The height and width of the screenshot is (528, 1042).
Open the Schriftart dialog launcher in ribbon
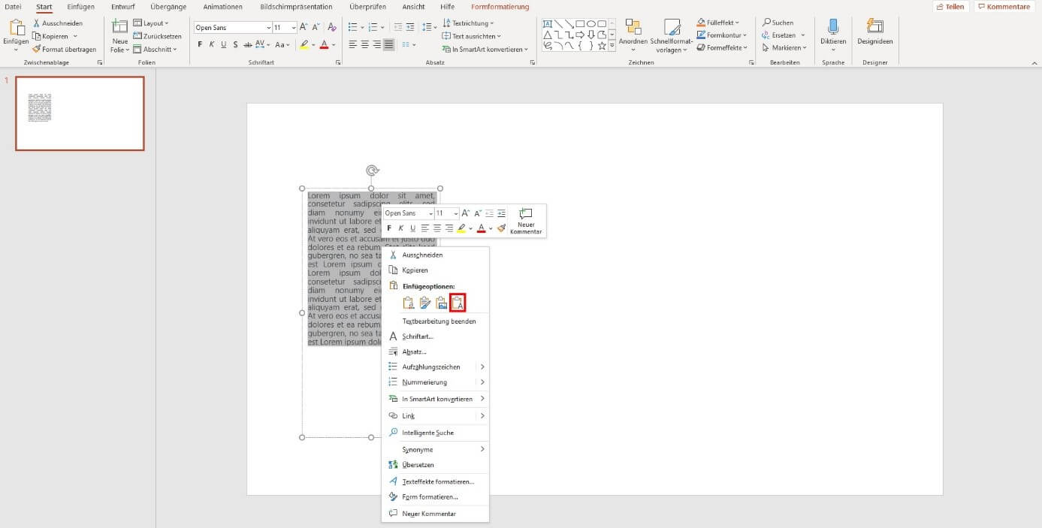(x=337, y=63)
